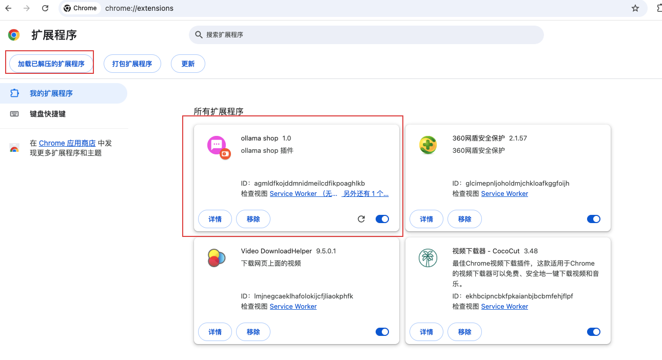Click 加载已解压的扩展程序 button
The height and width of the screenshot is (360, 662).
(x=51, y=64)
